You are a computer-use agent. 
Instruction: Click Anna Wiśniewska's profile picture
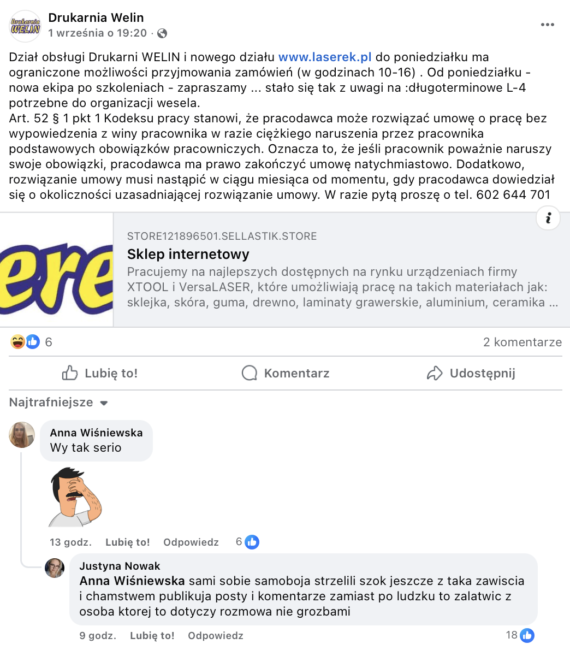pyautogui.click(x=22, y=435)
